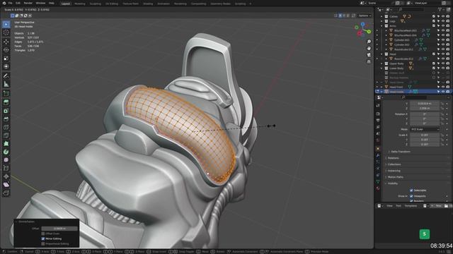Select the Cursor tool

pyautogui.click(x=6, y=32)
